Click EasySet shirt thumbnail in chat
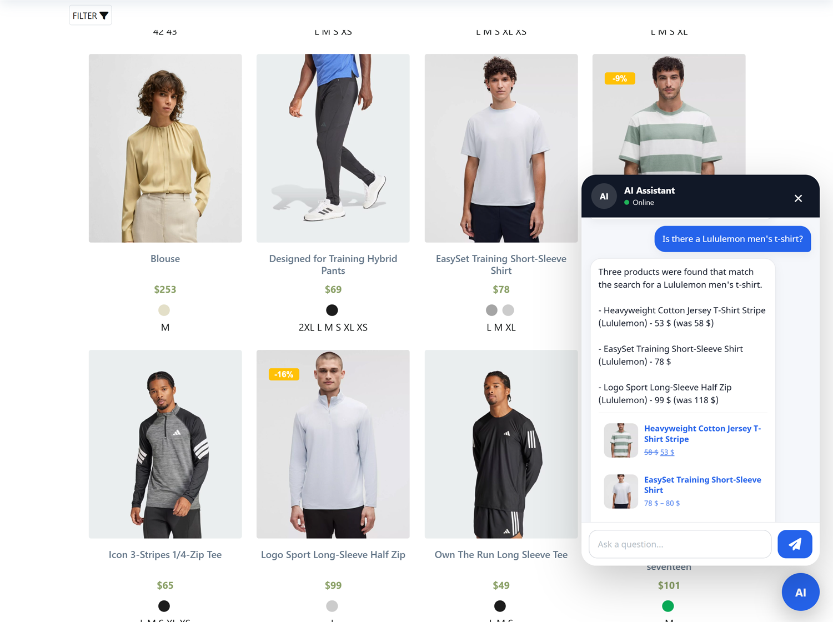 click(621, 491)
